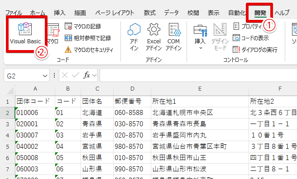Image resolution: width=297 pixels, height=179 pixels.
Task: Start マクロの記録 (Record Macro)
Action: pos(83,27)
